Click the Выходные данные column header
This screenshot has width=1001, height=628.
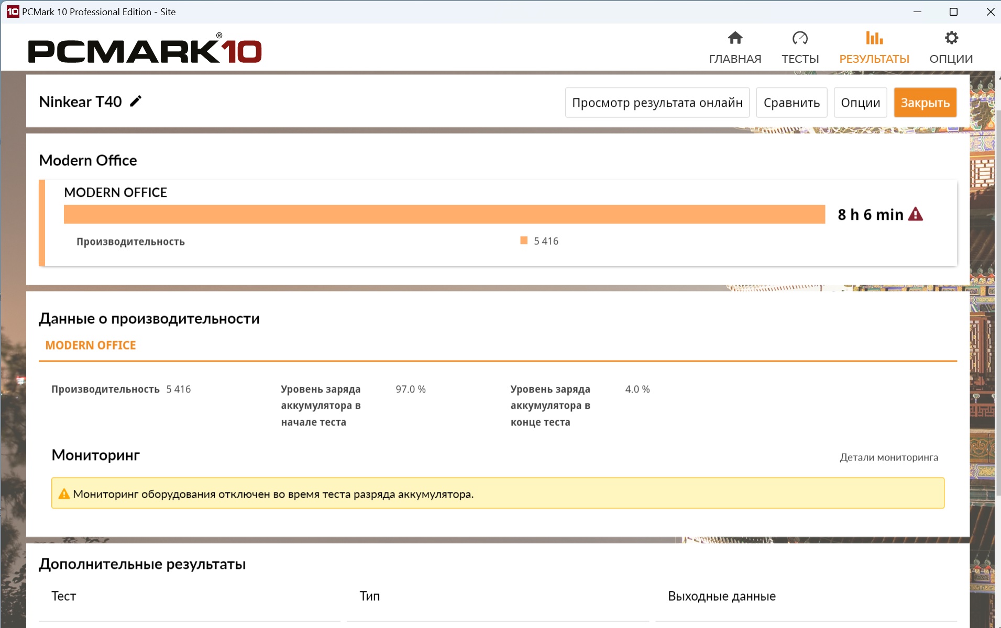pyautogui.click(x=722, y=596)
